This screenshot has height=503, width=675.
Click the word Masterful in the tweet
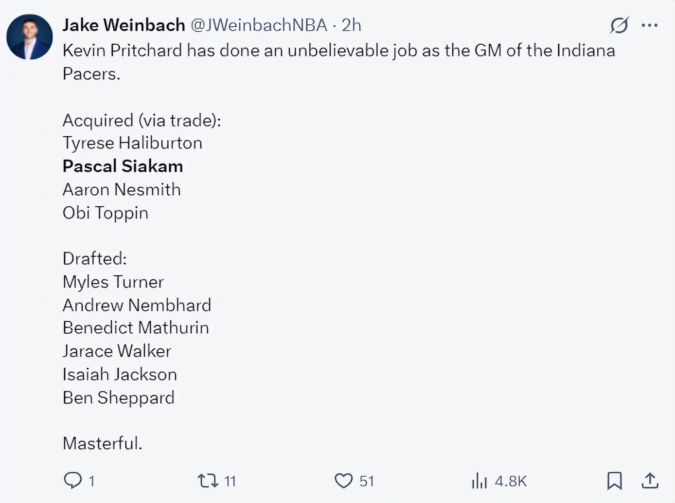click(x=102, y=443)
